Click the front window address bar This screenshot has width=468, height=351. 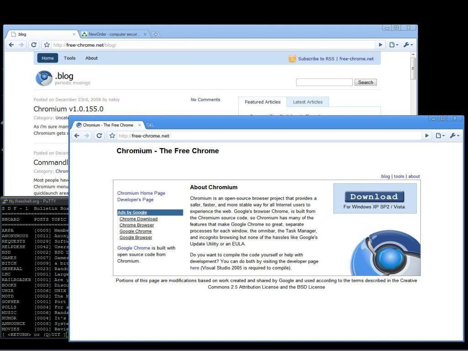pos(270,136)
